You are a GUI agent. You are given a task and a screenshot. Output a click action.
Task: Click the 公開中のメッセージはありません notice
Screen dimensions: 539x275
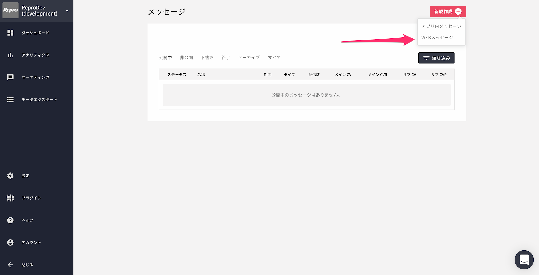tap(306, 95)
